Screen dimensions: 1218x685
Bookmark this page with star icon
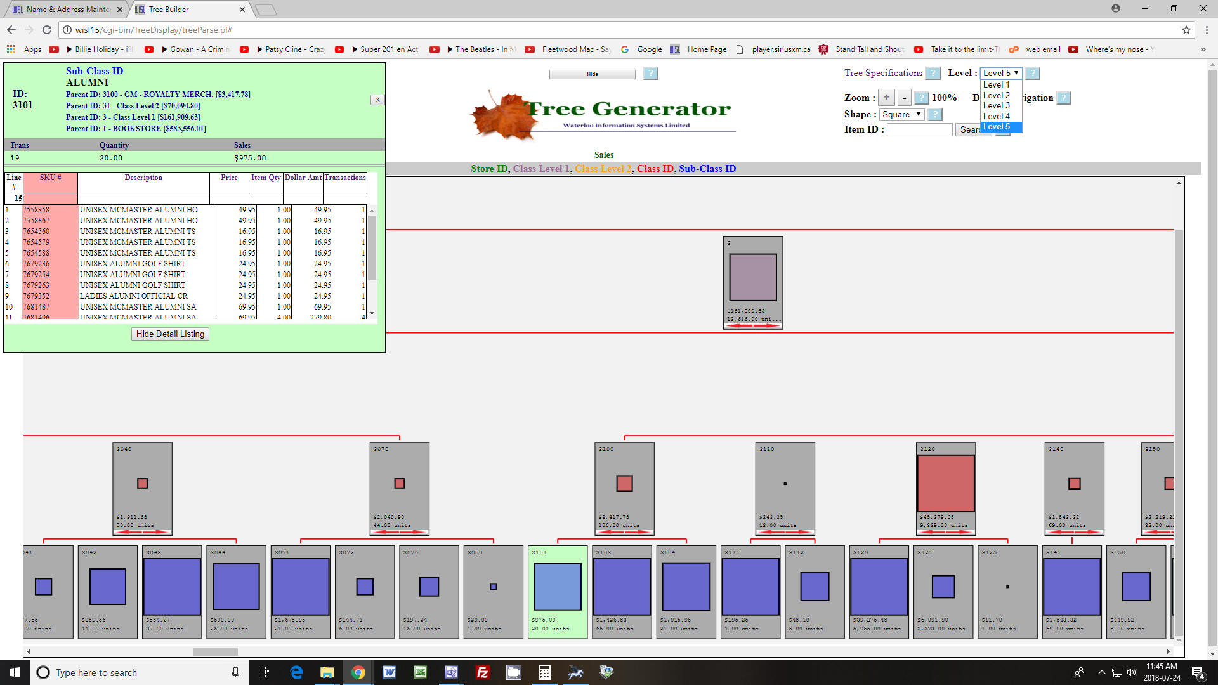[1186, 30]
